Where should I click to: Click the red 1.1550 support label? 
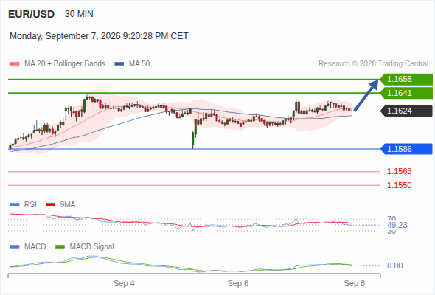coord(399,185)
